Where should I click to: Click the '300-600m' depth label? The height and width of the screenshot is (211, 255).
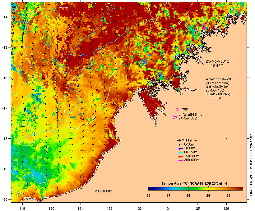point(192,160)
